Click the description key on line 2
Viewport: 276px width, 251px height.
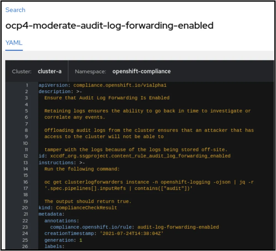pyautogui.click(x=54, y=91)
